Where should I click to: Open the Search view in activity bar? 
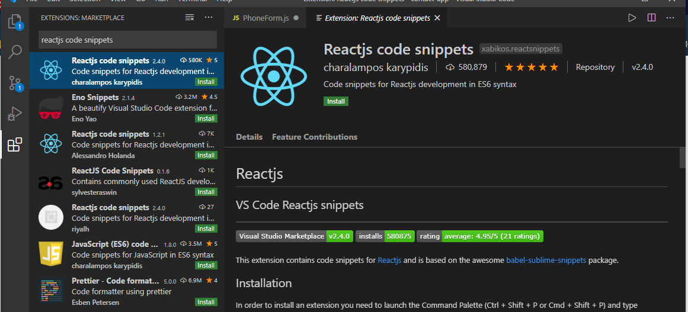pyautogui.click(x=14, y=52)
